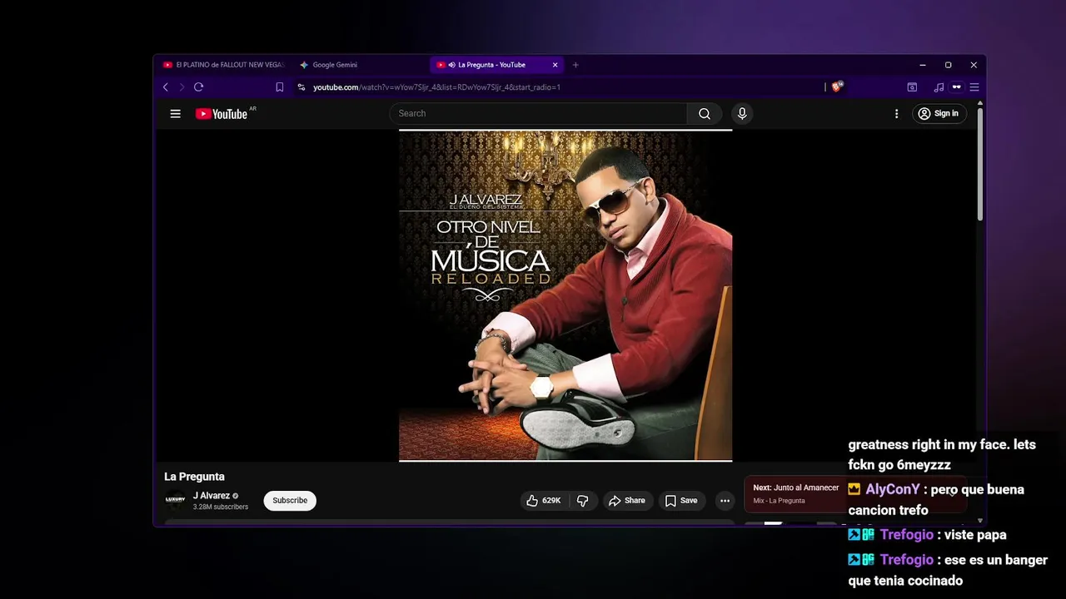
Task: Reload the page
Action: pyautogui.click(x=198, y=87)
